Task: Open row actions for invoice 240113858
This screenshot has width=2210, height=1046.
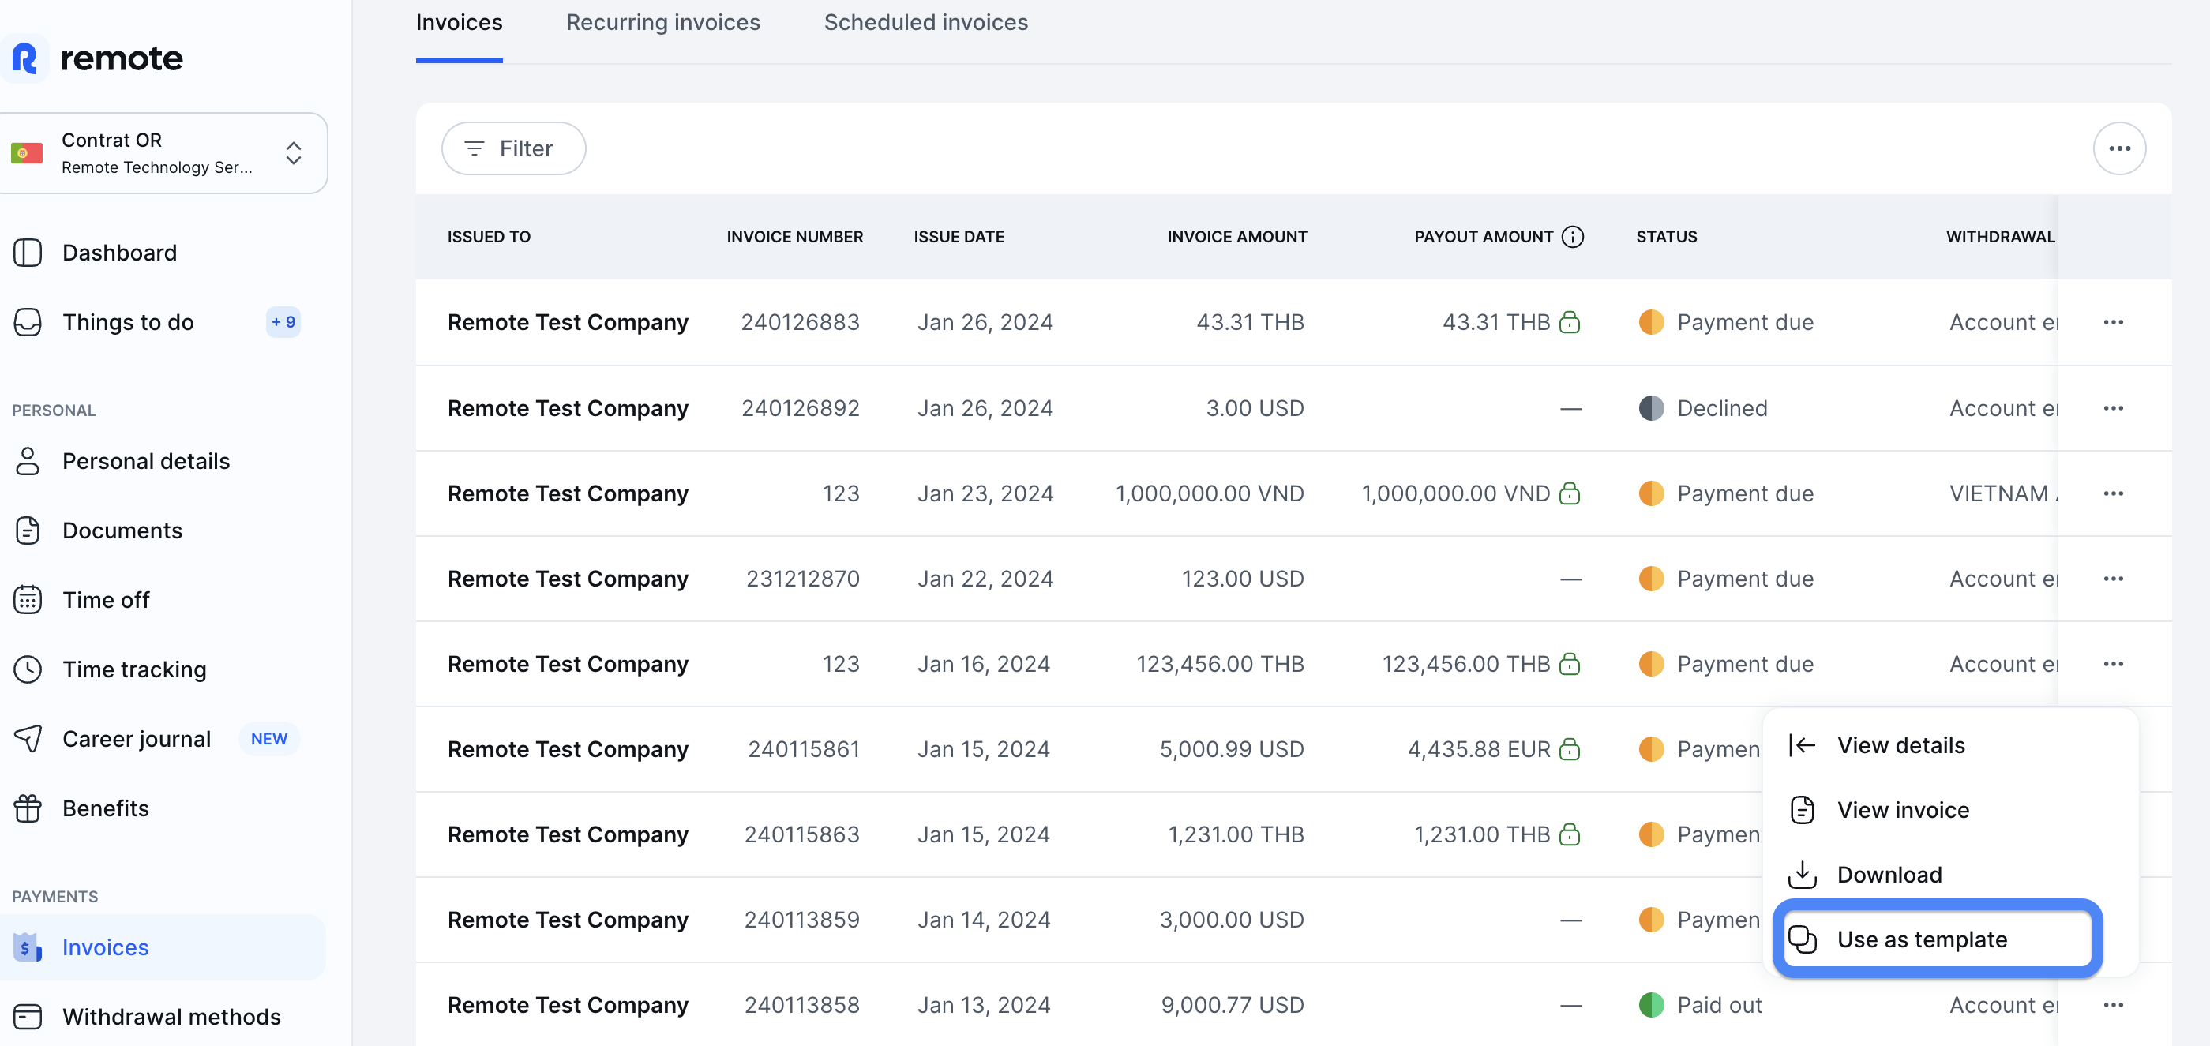Action: point(2113,1005)
